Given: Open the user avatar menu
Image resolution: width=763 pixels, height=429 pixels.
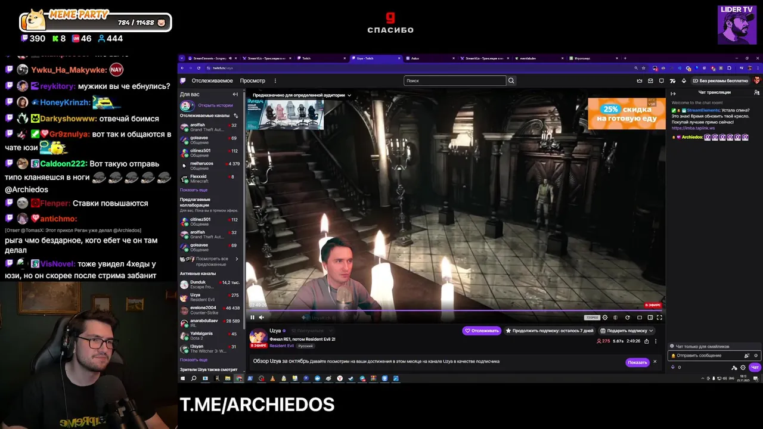Looking at the screenshot, I should tap(756, 80).
